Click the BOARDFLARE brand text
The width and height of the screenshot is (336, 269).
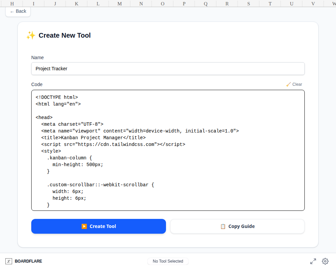pos(28,261)
